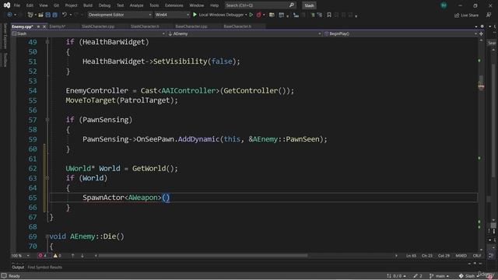
Task: Pin the Enemy.cpp tab
Action: [38, 26]
